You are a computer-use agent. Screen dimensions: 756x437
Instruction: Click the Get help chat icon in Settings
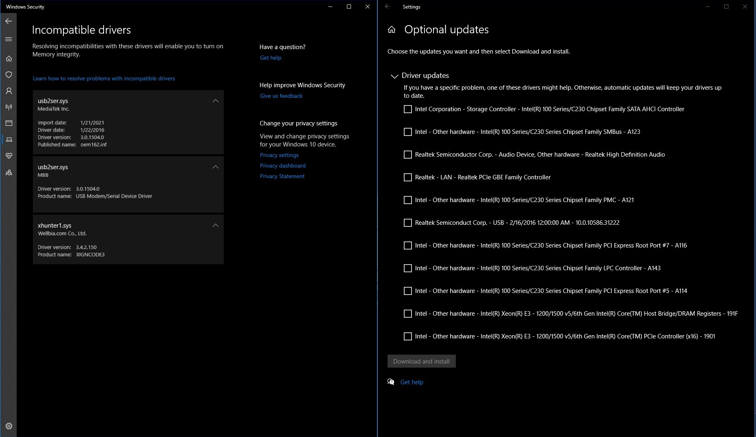click(391, 382)
